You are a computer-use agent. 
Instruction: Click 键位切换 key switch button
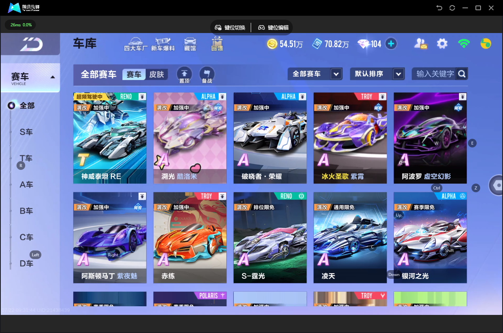click(230, 28)
